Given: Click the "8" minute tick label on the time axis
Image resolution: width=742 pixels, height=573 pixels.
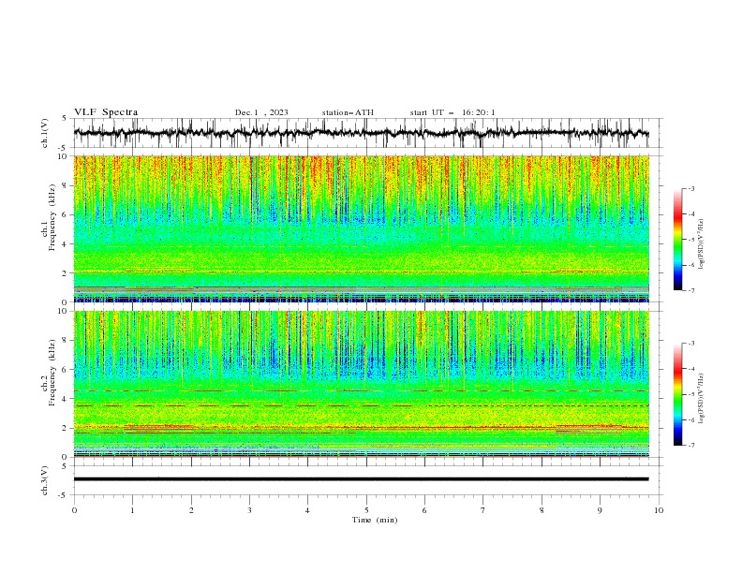Looking at the screenshot, I should pyautogui.click(x=542, y=510).
